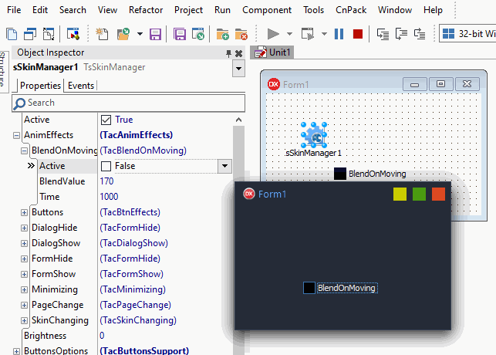This screenshot has width=496, height=355.
Task: Select the sSkinManager1 component on the form
Action: click(314, 135)
